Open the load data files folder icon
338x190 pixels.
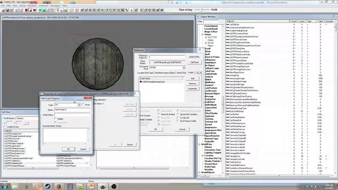(4, 10)
